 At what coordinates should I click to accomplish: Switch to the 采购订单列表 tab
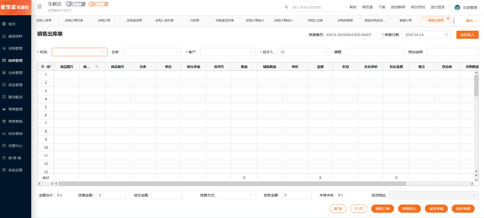74,21
